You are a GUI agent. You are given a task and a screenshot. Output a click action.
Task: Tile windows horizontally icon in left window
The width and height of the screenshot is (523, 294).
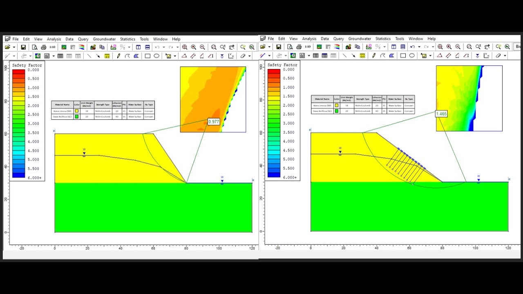pos(148,47)
